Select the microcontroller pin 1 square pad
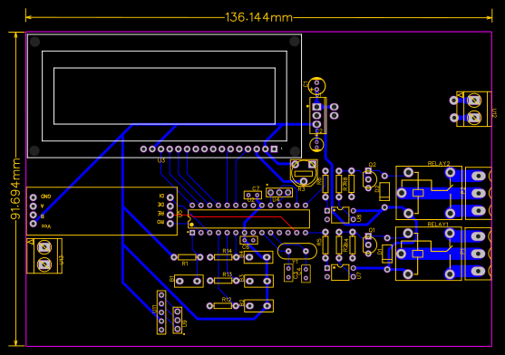 [192, 232]
